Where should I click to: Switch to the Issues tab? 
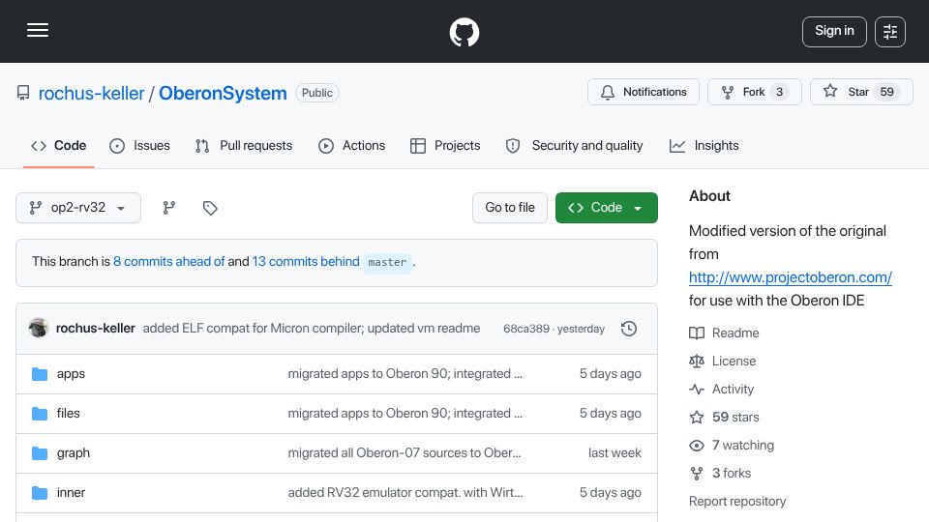(139, 146)
